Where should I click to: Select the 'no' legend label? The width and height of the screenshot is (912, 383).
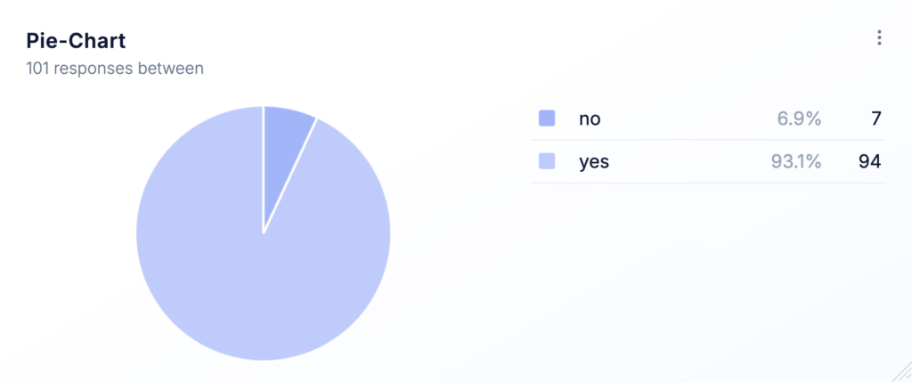click(x=590, y=118)
